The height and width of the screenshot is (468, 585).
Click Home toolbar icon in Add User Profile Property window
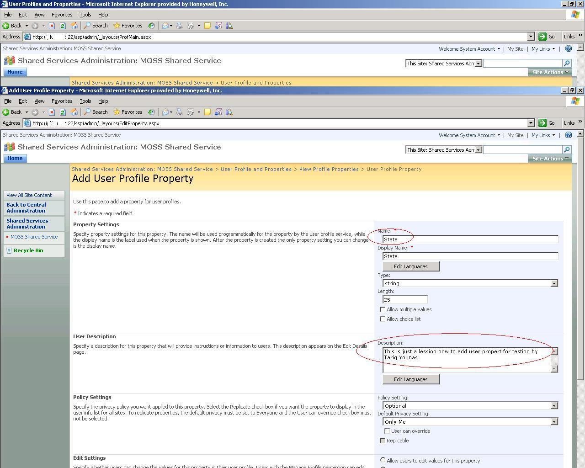point(74,112)
